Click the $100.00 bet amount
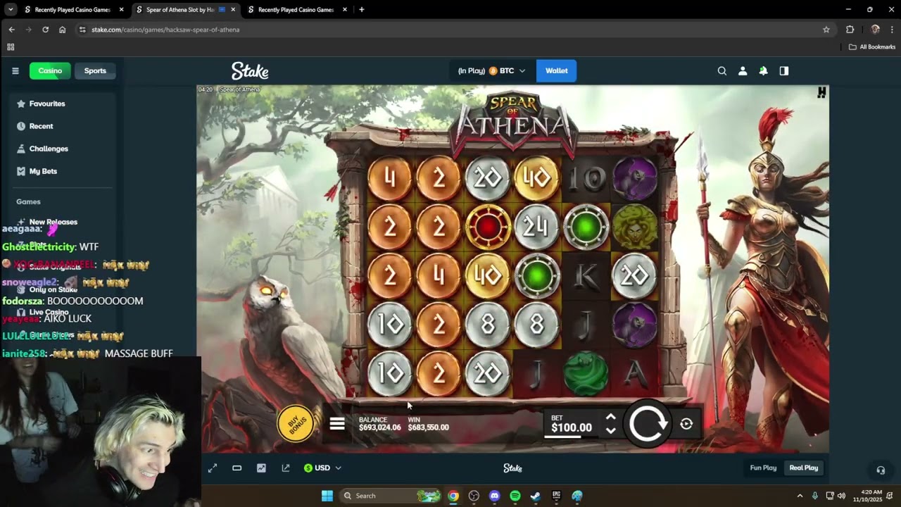 tap(572, 427)
